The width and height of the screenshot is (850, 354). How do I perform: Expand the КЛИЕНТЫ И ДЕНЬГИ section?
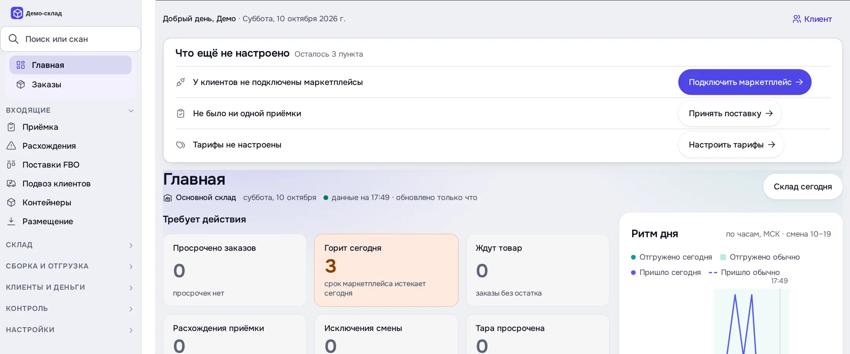[70, 288]
